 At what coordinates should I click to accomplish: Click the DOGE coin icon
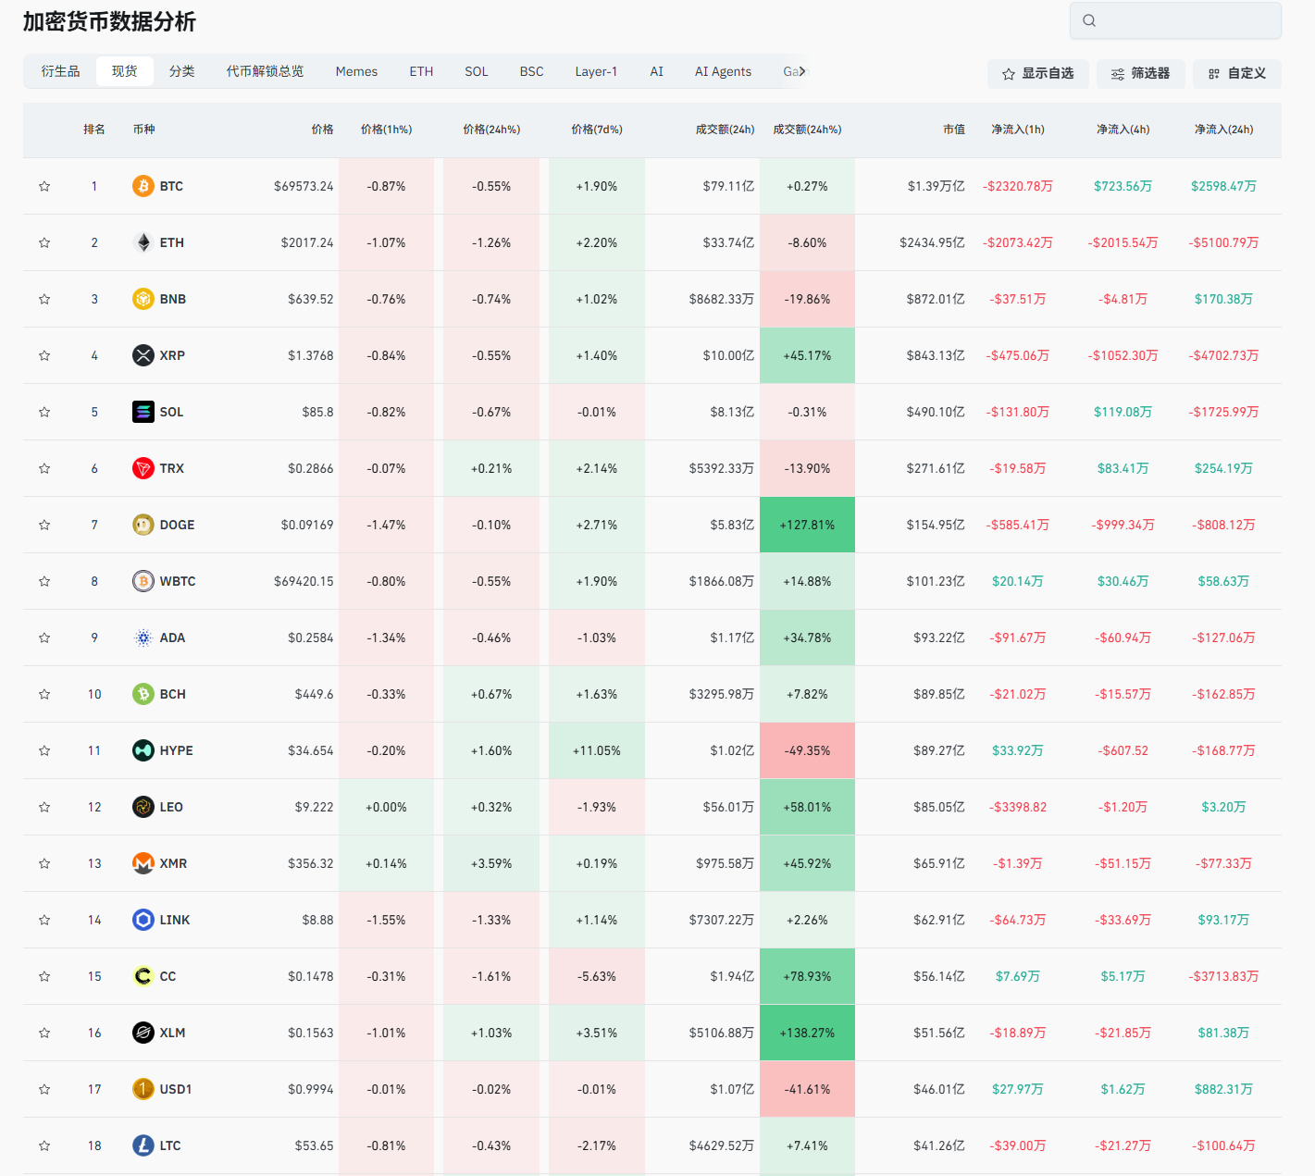143,525
